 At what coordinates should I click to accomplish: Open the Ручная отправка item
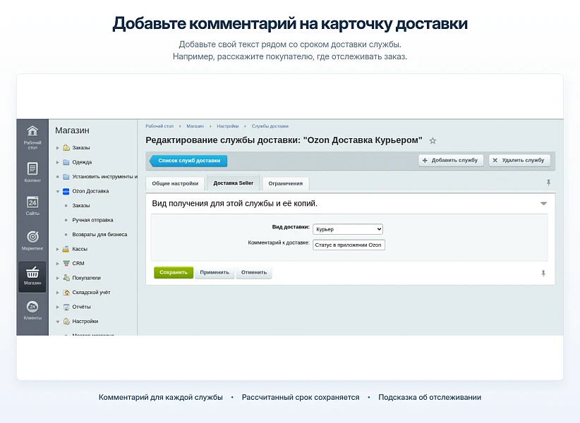pyautogui.click(x=93, y=220)
